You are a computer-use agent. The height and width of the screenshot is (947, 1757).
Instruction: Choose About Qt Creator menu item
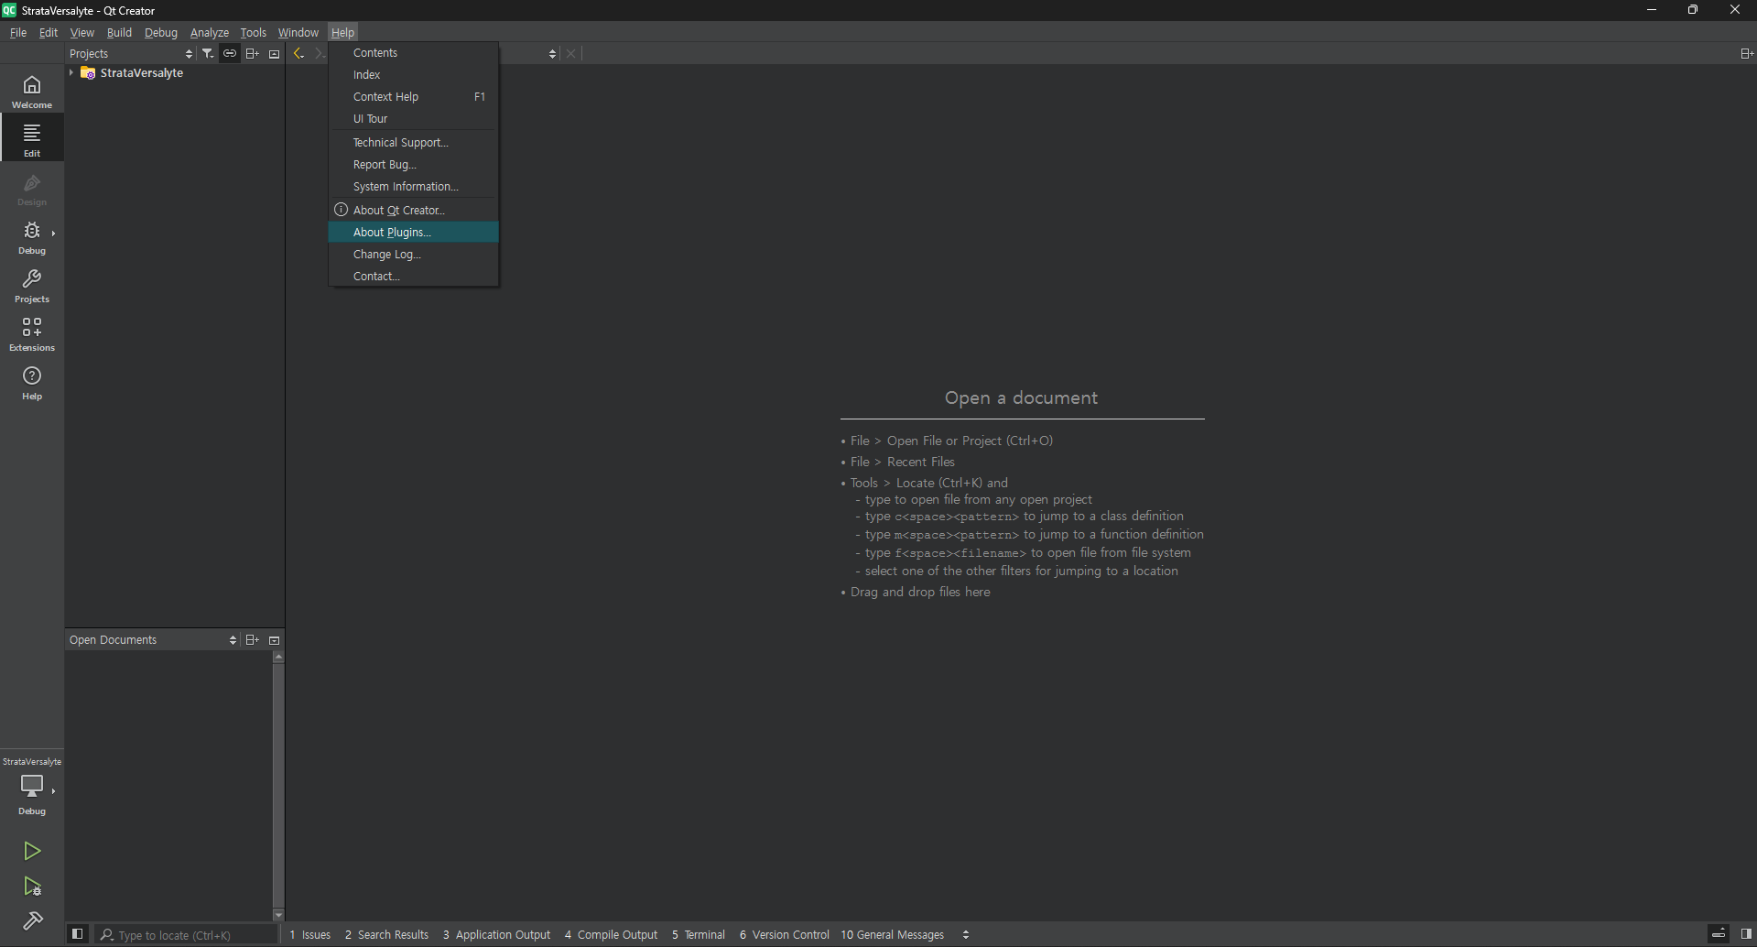413,211
